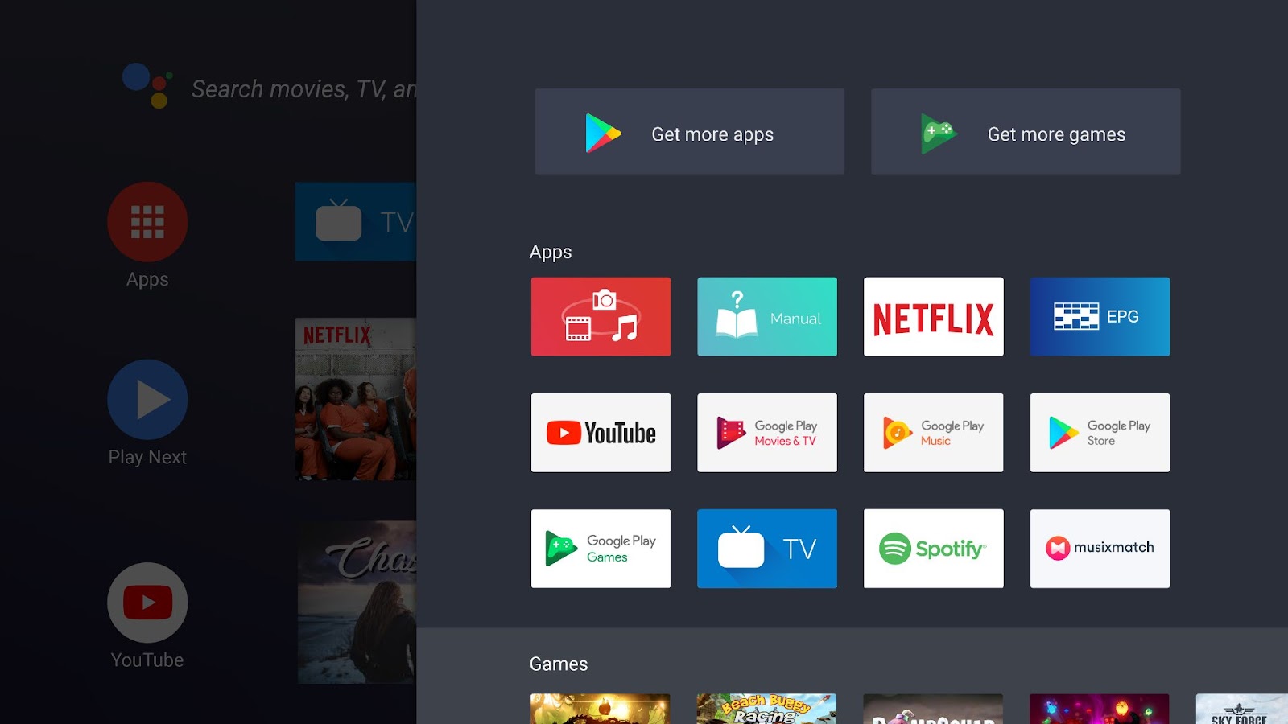Launch the Spotify app tile

pyautogui.click(x=934, y=549)
